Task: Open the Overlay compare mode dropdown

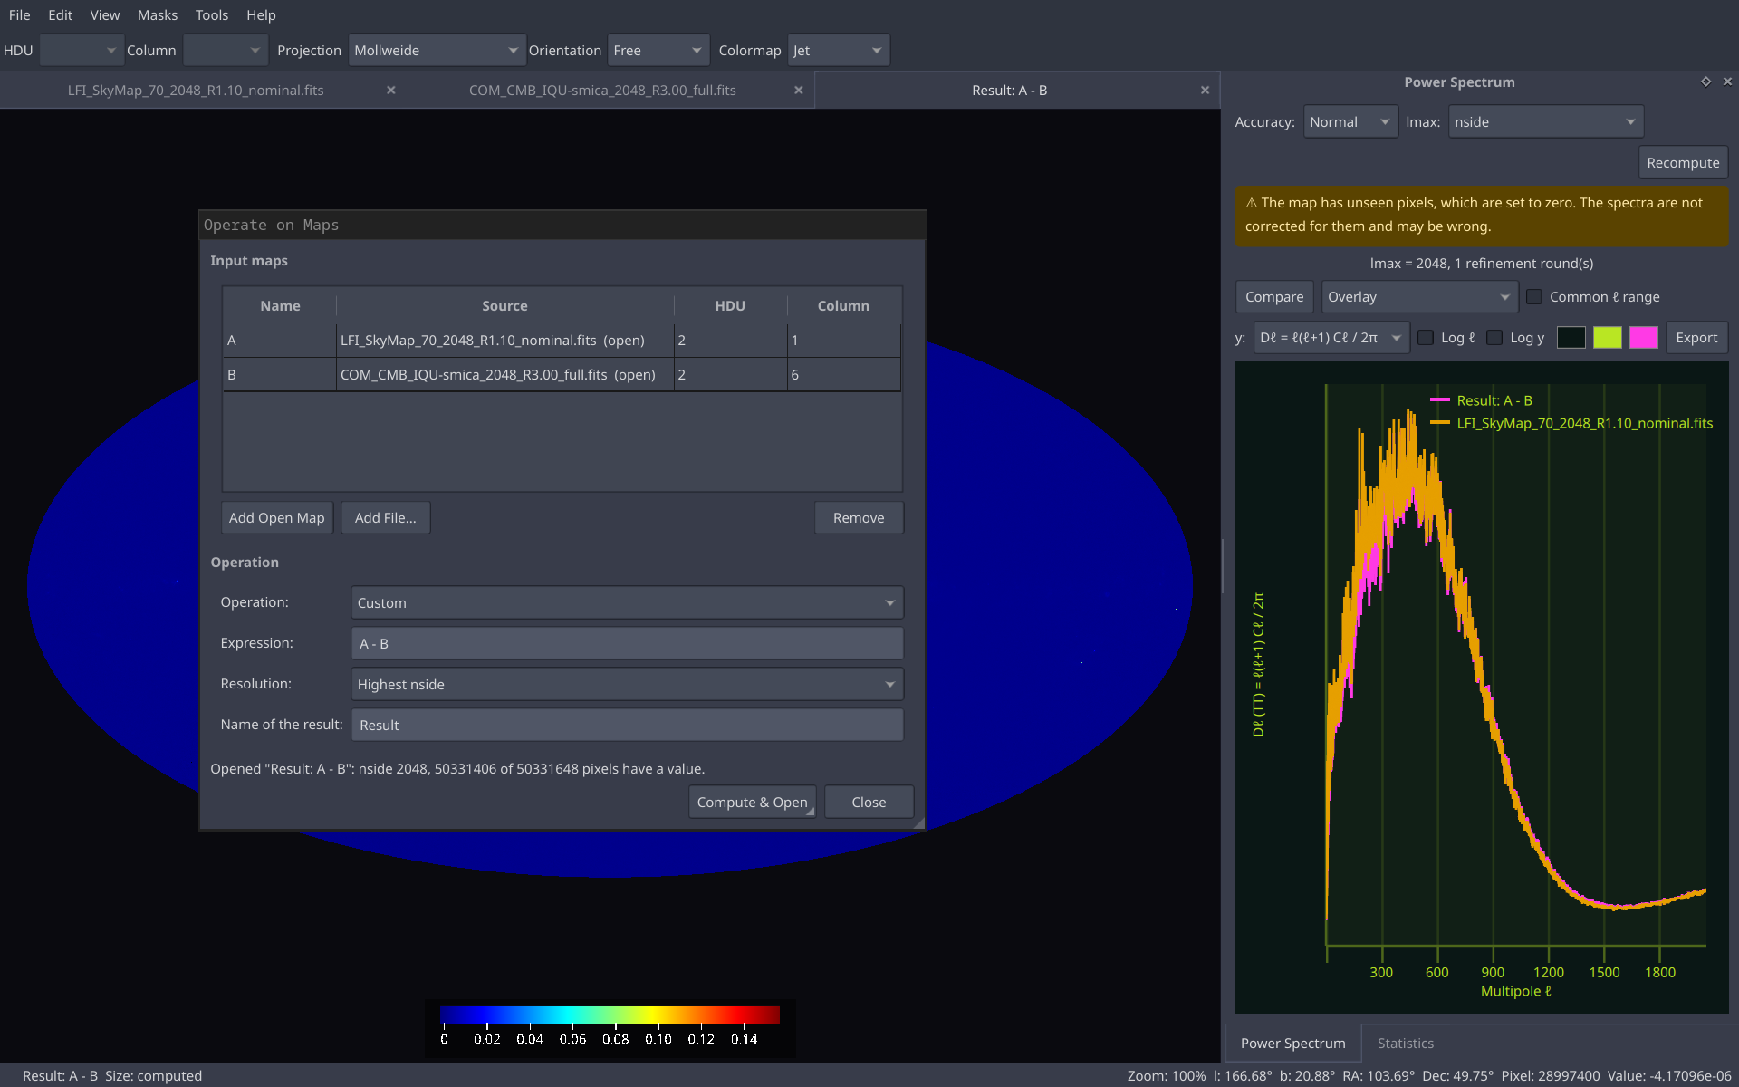Action: point(1419,297)
